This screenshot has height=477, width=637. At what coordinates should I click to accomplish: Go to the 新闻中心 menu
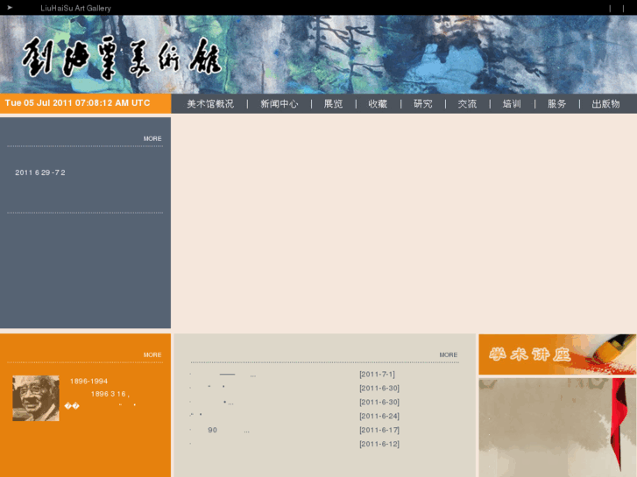point(280,104)
